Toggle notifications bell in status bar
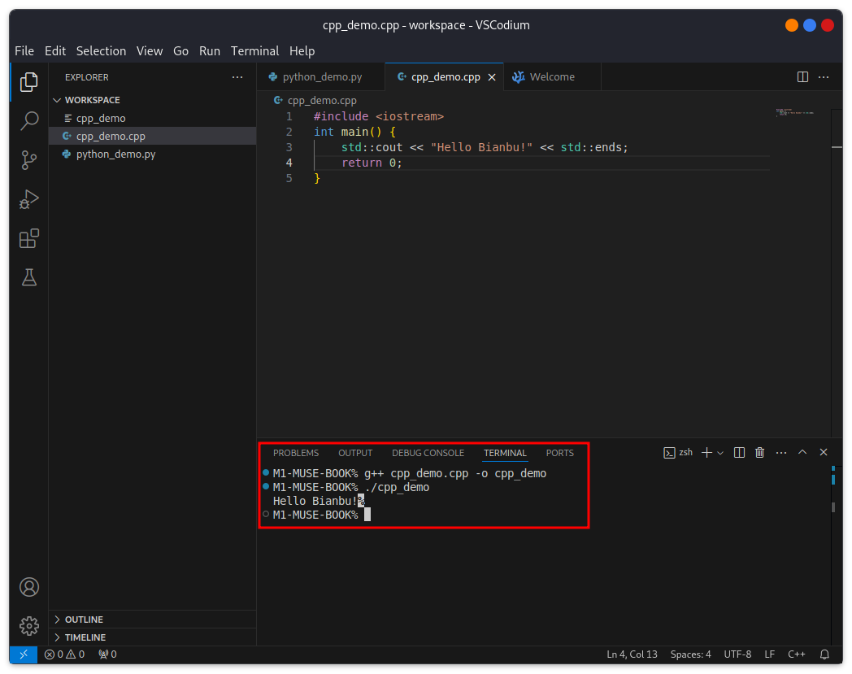 coord(824,654)
